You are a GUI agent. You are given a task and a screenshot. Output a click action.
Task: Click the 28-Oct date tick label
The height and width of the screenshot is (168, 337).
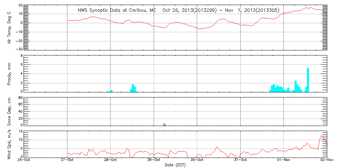pos(110,160)
